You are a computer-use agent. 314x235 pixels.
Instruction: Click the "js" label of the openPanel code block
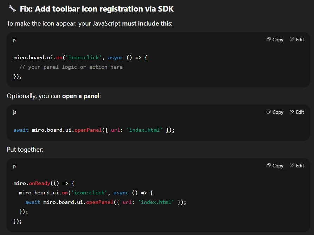[x=15, y=112]
